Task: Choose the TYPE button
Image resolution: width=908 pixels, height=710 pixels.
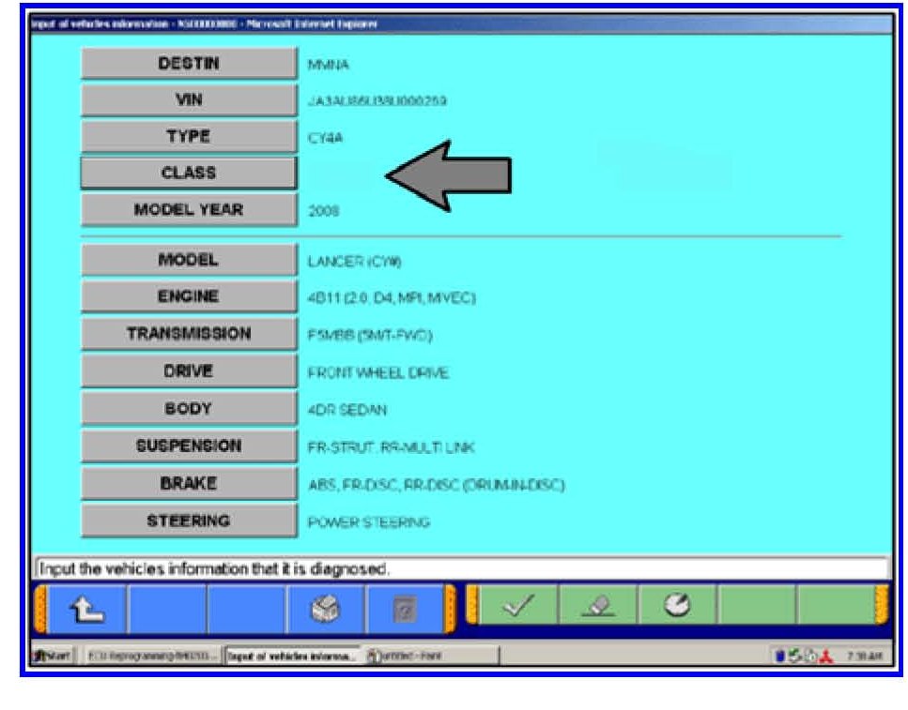Action: click(x=188, y=137)
